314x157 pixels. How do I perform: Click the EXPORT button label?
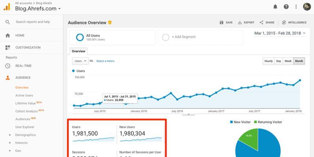(x=249, y=22)
